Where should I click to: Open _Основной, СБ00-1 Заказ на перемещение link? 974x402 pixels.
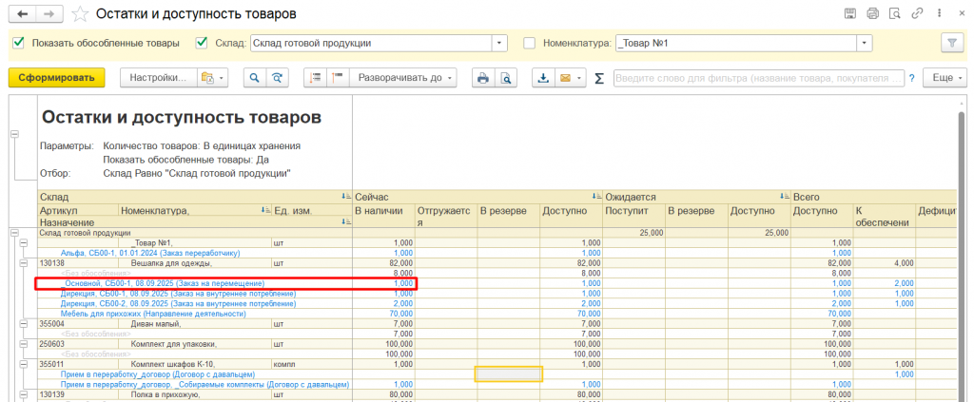coord(163,283)
